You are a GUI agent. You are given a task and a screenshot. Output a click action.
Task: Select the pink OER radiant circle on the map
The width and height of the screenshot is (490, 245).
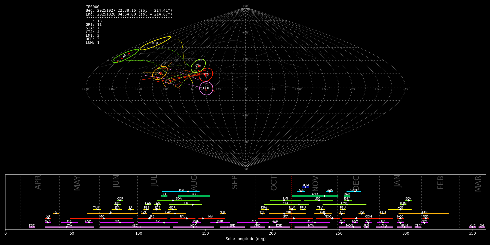click(206, 88)
